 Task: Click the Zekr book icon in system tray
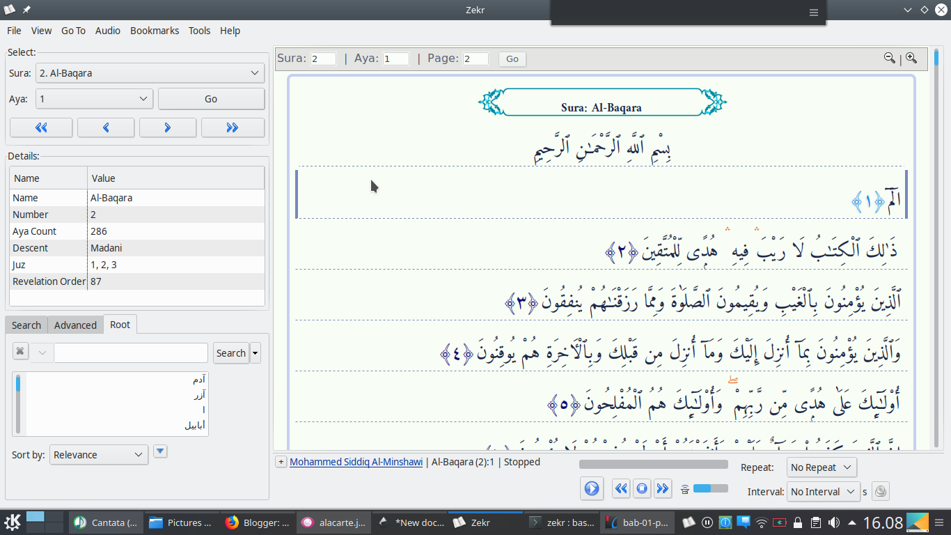[x=689, y=522]
